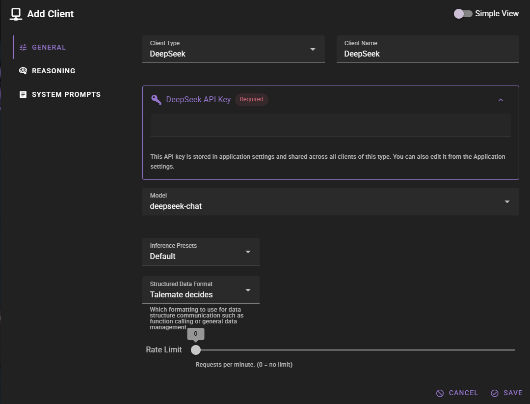Click the System Prompts document icon

(23, 94)
